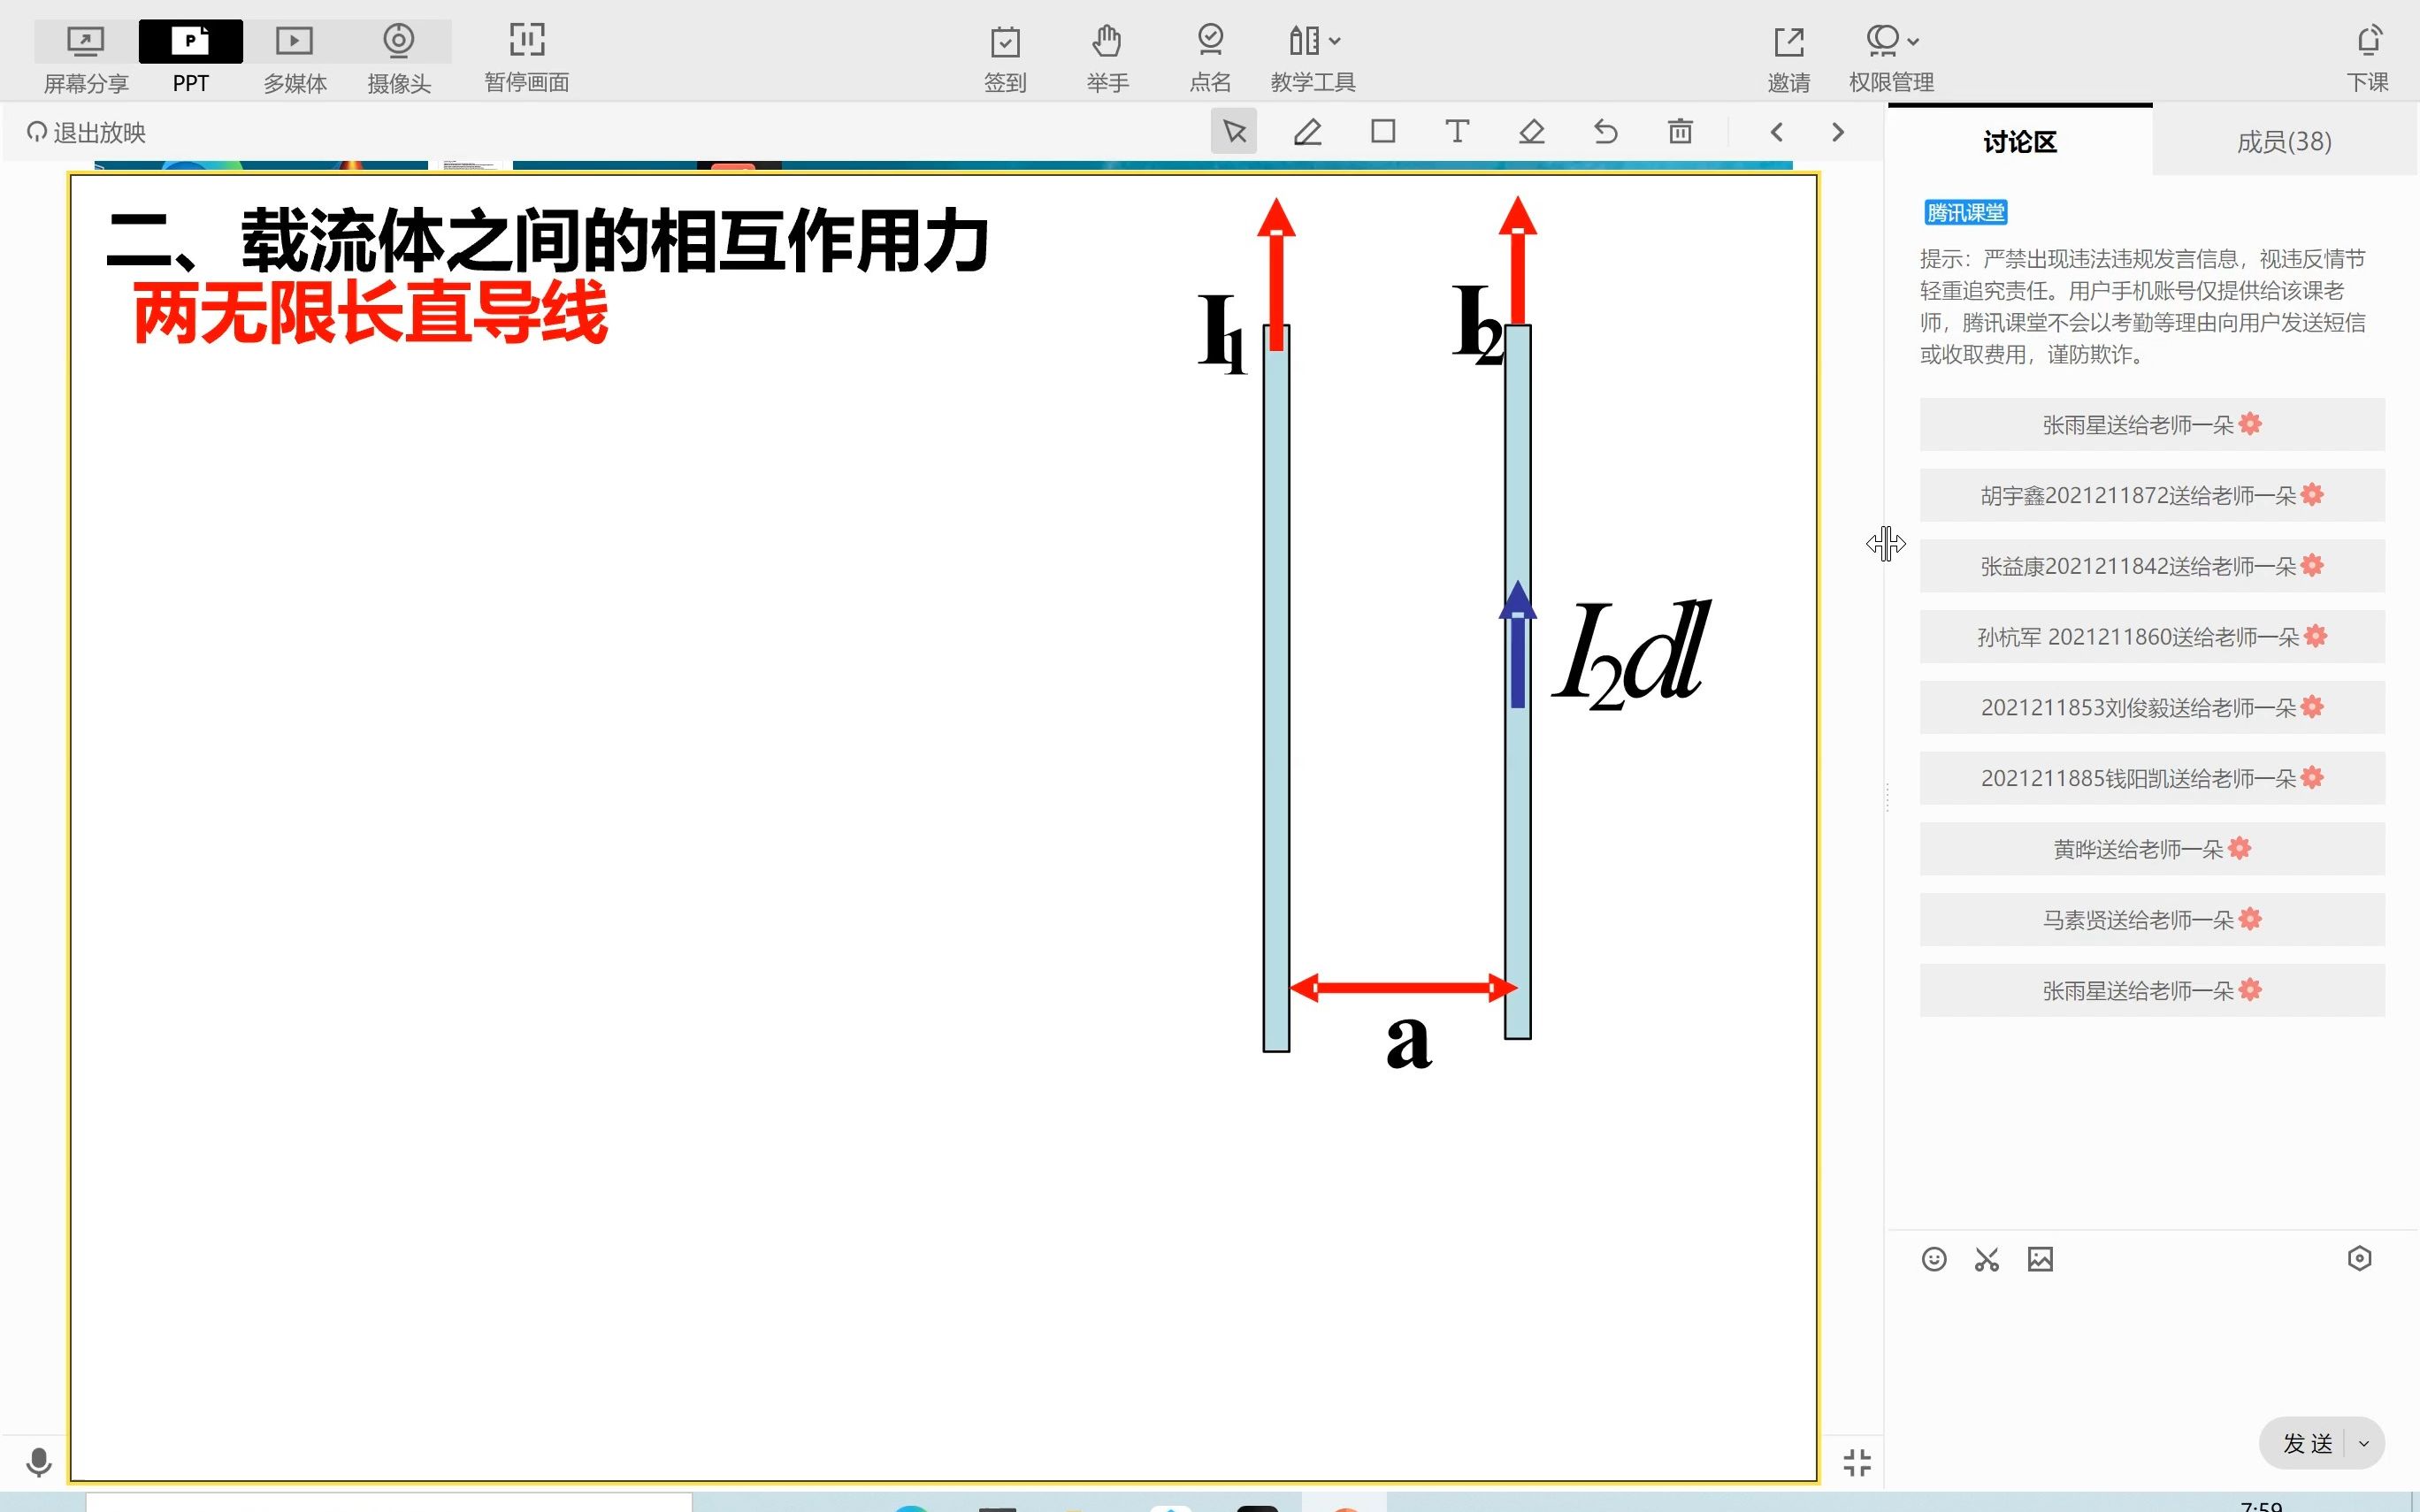2420x1512 pixels.
Task: Scroll the discussion chat panel
Action: point(2411,697)
